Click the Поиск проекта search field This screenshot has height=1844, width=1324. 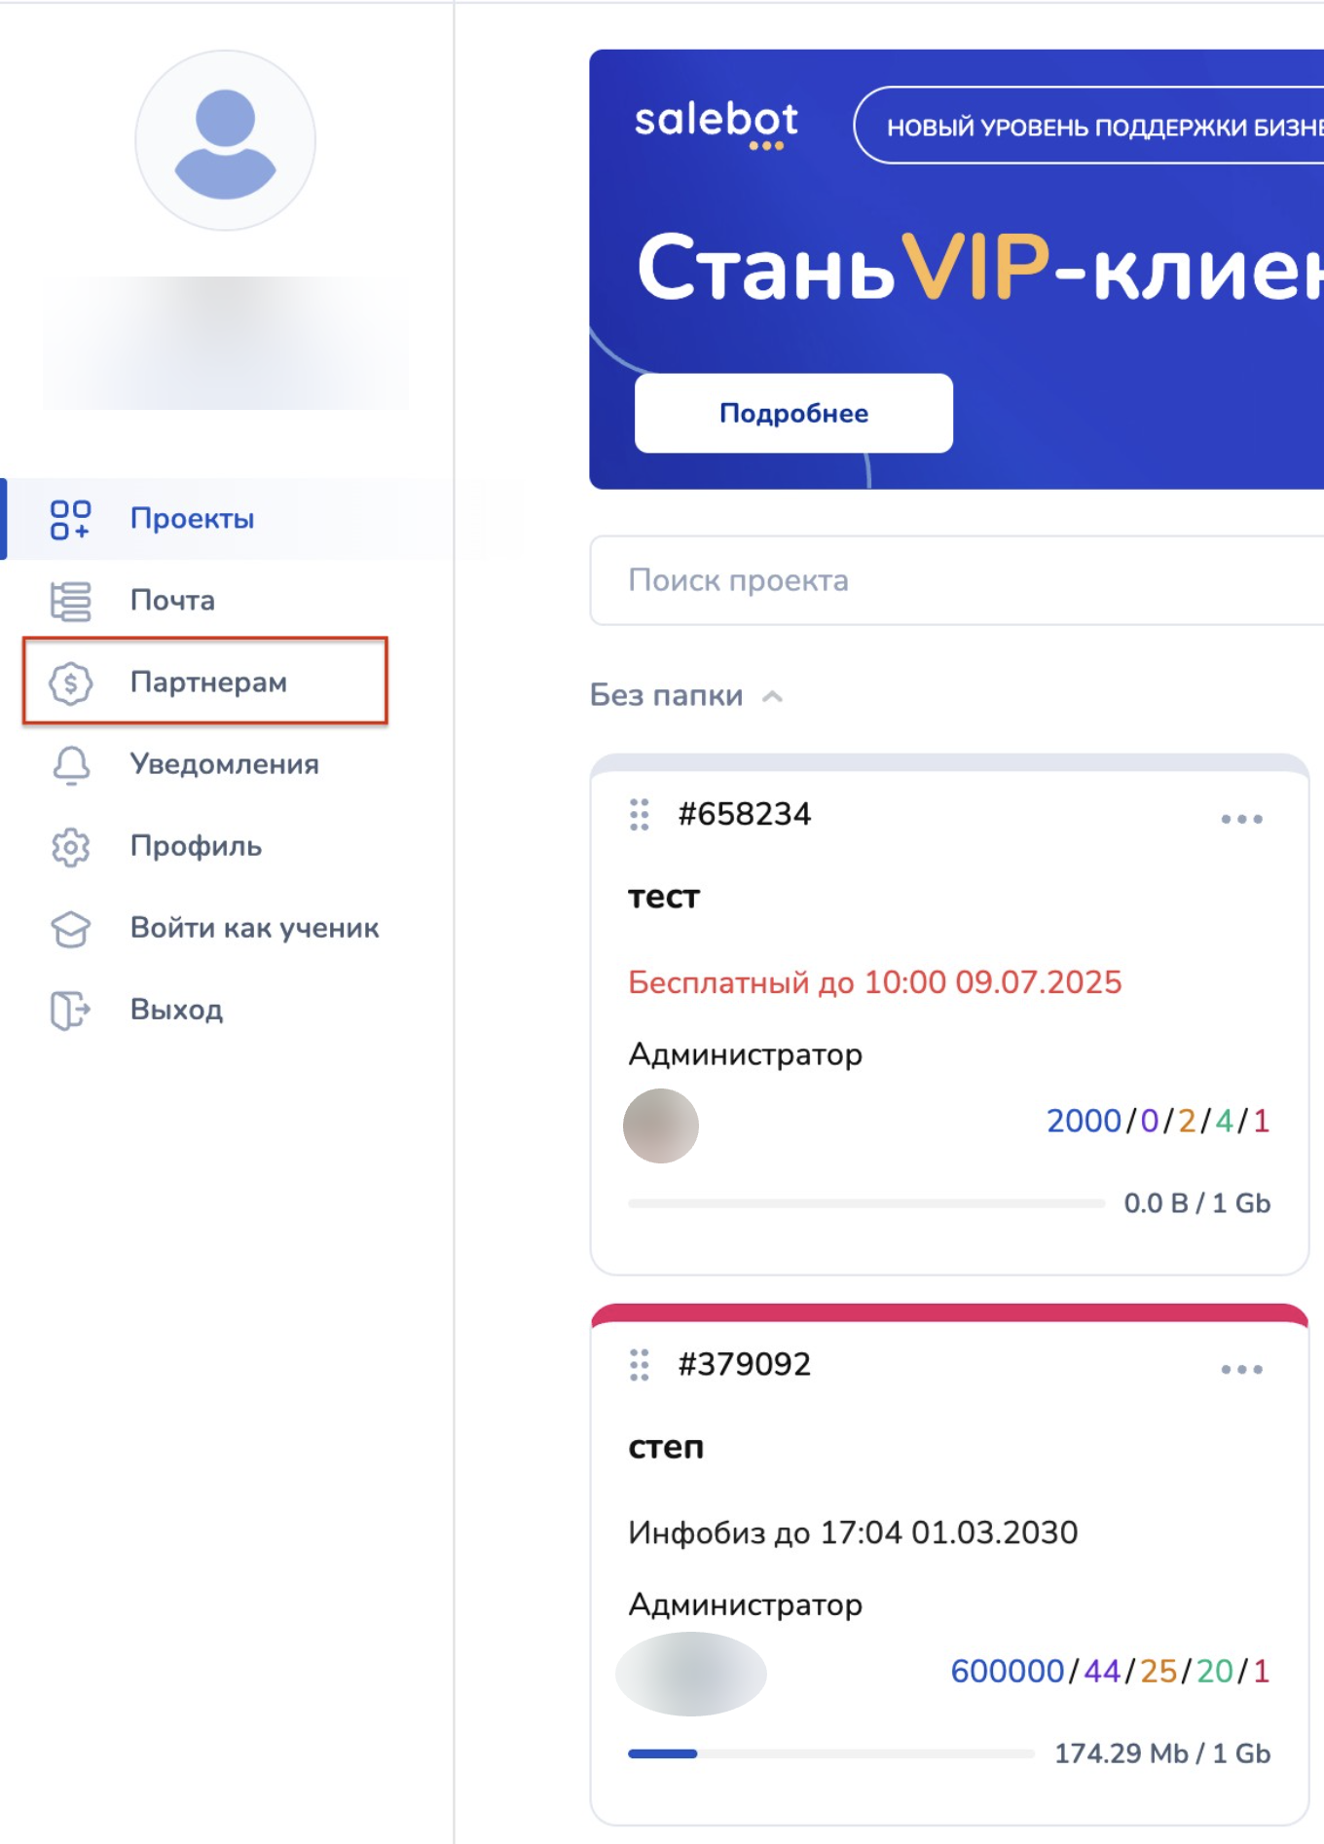pos(956,580)
